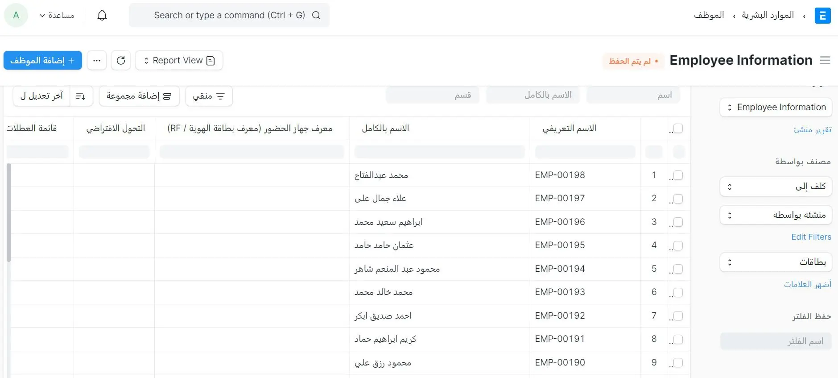Check row for EMP-00193
This screenshot has width=838, height=378.
678,292
